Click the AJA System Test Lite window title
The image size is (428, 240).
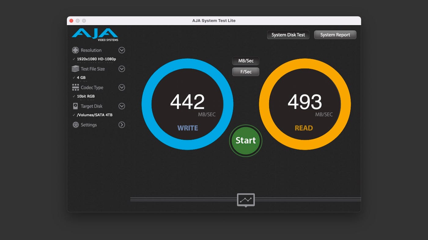[x=214, y=21]
